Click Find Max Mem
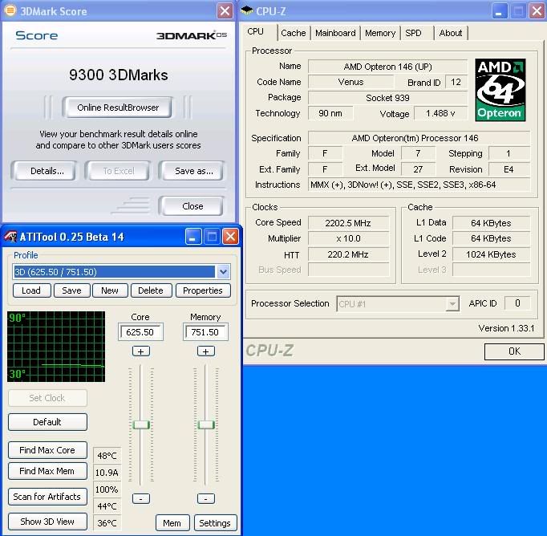The height and width of the screenshot is (536, 547). tap(47, 471)
